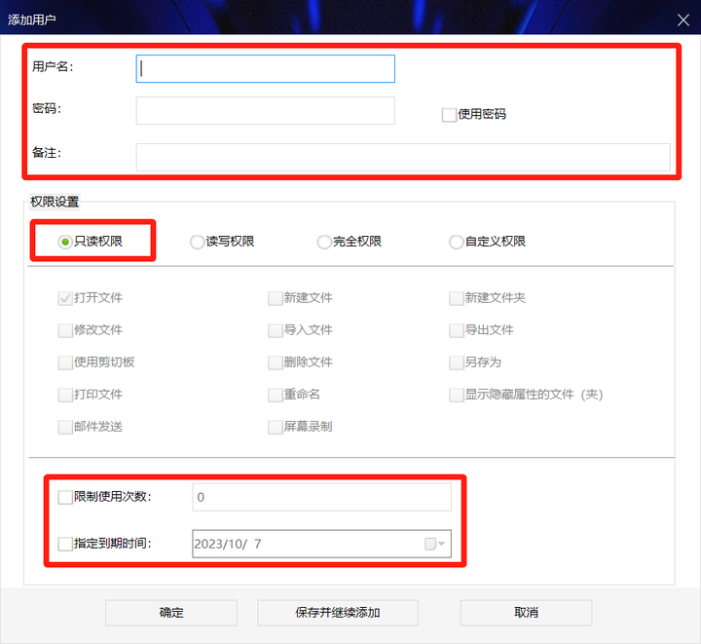Click the 确定 button
This screenshot has height=644, width=701.
point(171,613)
